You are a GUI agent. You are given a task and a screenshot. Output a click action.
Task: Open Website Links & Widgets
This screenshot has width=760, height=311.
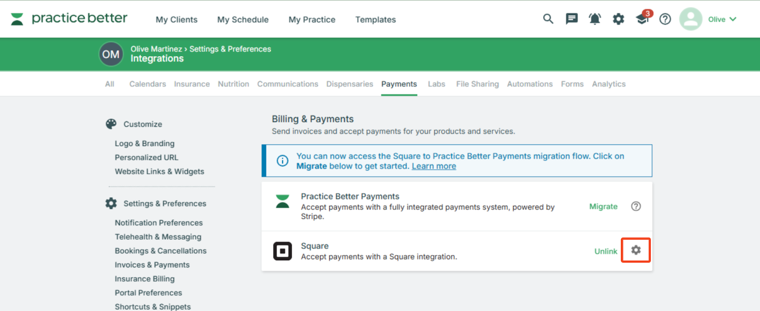(159, 171)
